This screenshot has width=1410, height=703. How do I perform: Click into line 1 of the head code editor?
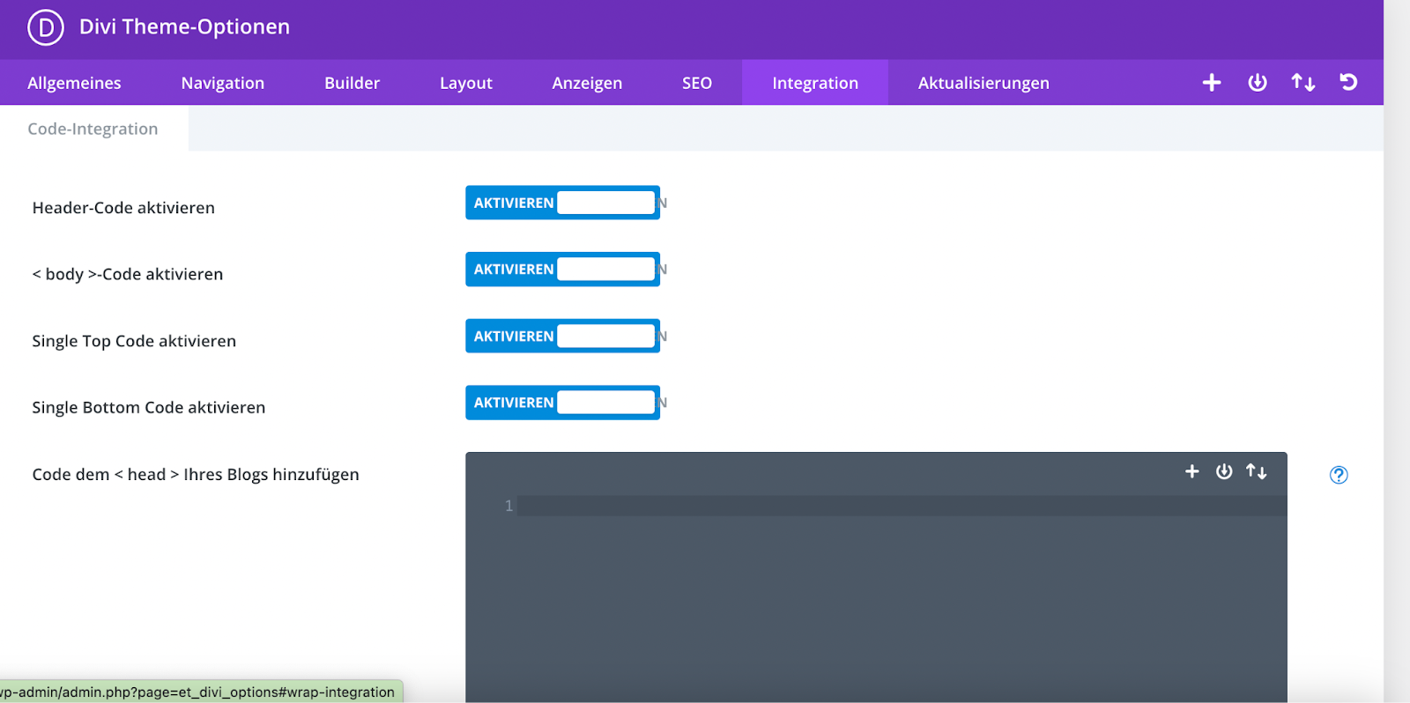902,506
